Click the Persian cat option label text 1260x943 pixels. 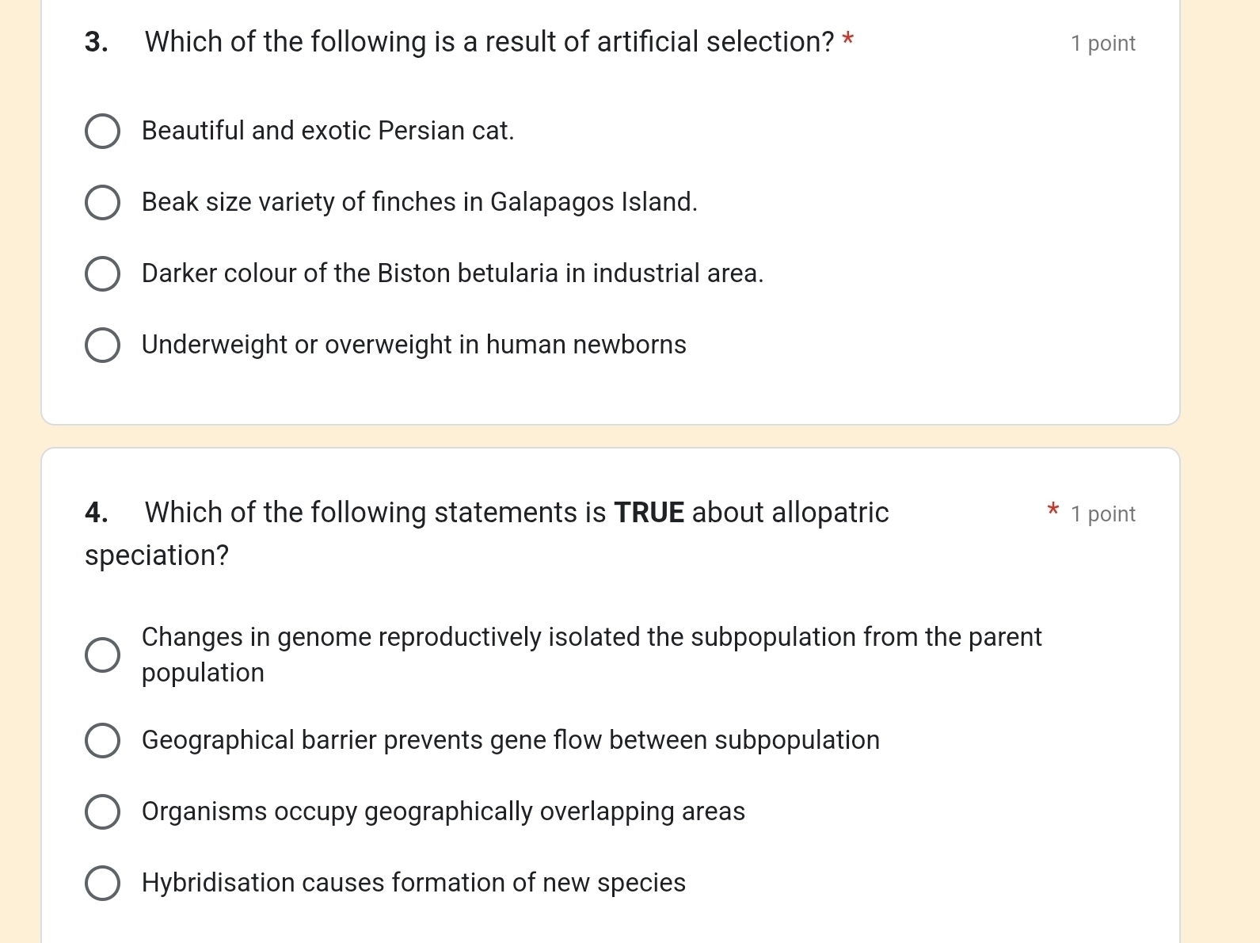tap(327, 131)
